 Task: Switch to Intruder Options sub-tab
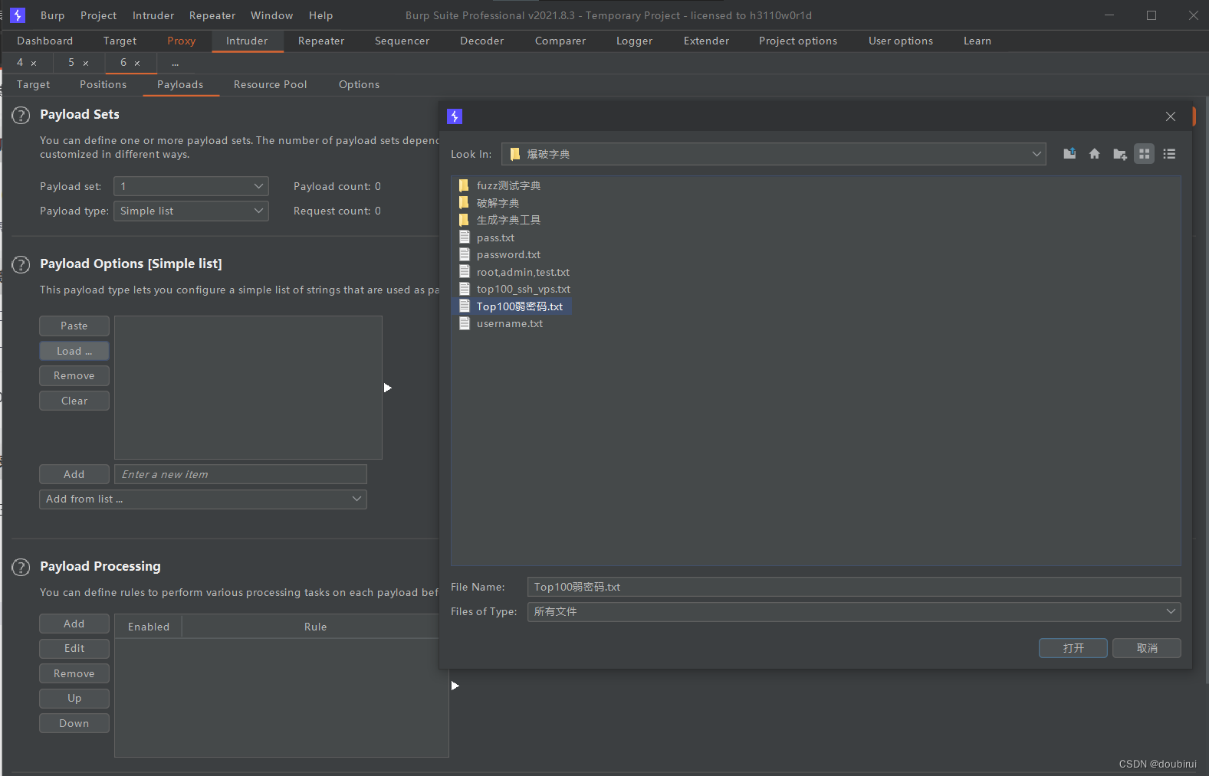(x=359, y=84)
